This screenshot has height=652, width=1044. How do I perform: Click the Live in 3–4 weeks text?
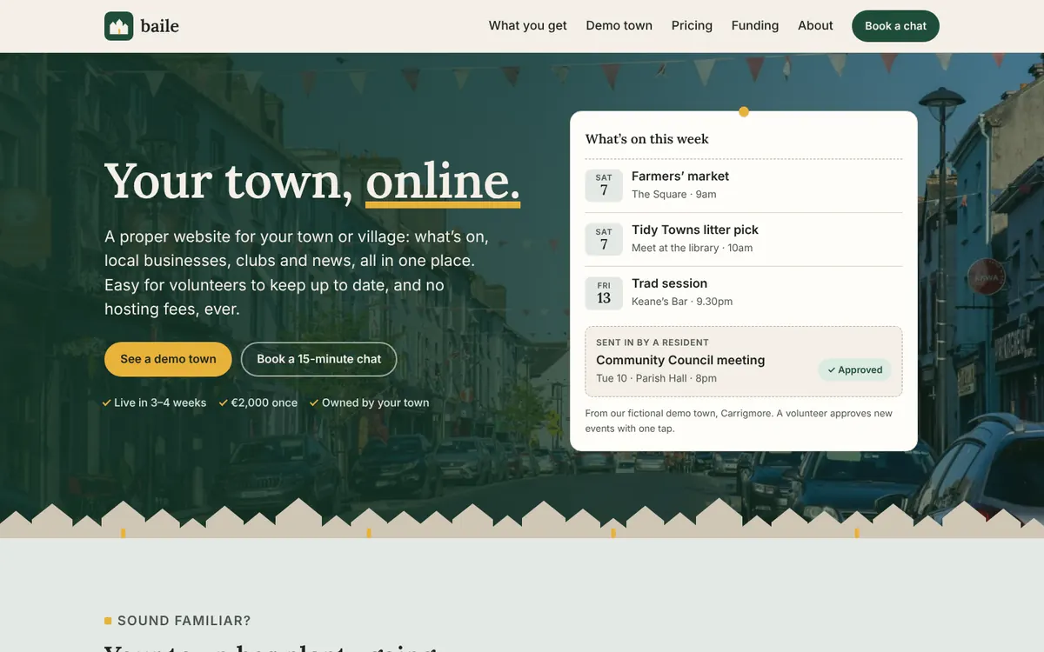click(x=160, y=403)
